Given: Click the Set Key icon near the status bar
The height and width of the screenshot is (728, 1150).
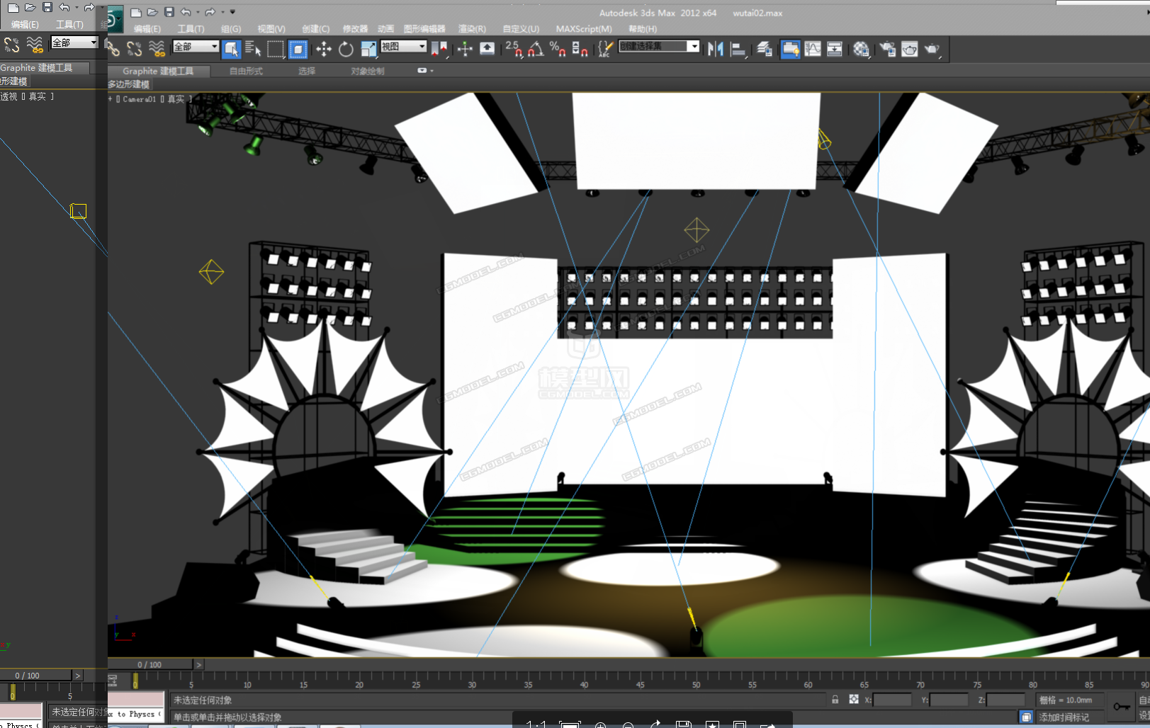Looking at the screenshot, I should click(x=1121, y=707).
